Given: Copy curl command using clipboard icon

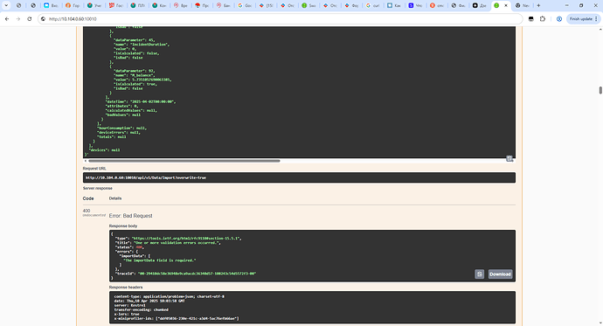Looking at the screenshot, I should (509, 158).
